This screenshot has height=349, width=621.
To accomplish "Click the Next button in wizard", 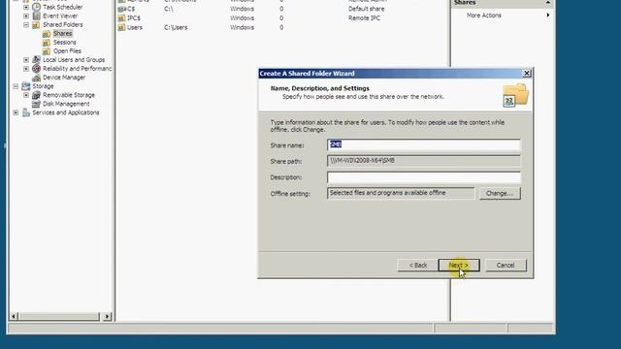I will pyautogui.click(x=459, y=265).
